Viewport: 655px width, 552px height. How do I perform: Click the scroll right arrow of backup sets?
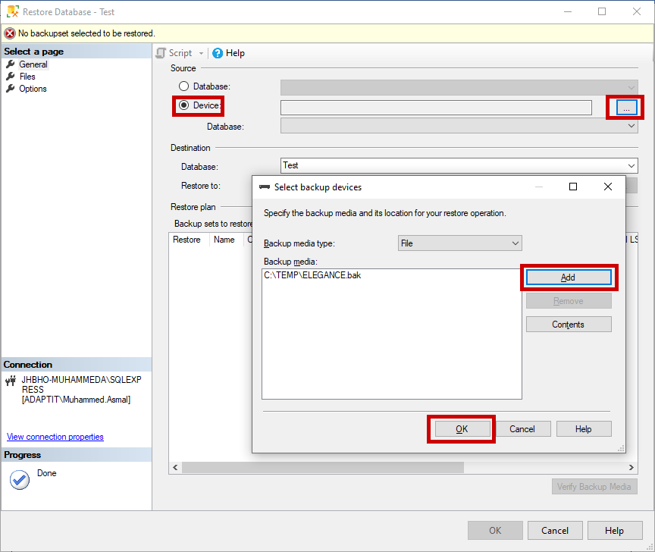[x=631, y=467]
